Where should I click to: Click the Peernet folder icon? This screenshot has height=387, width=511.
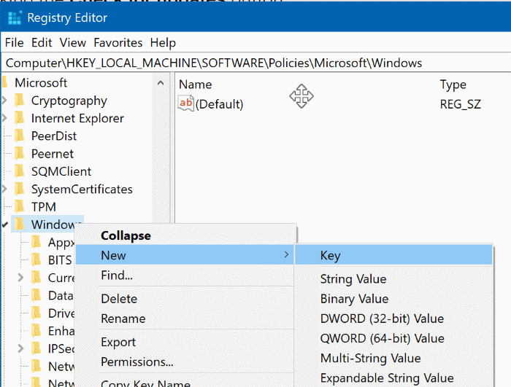click(20, 154)
